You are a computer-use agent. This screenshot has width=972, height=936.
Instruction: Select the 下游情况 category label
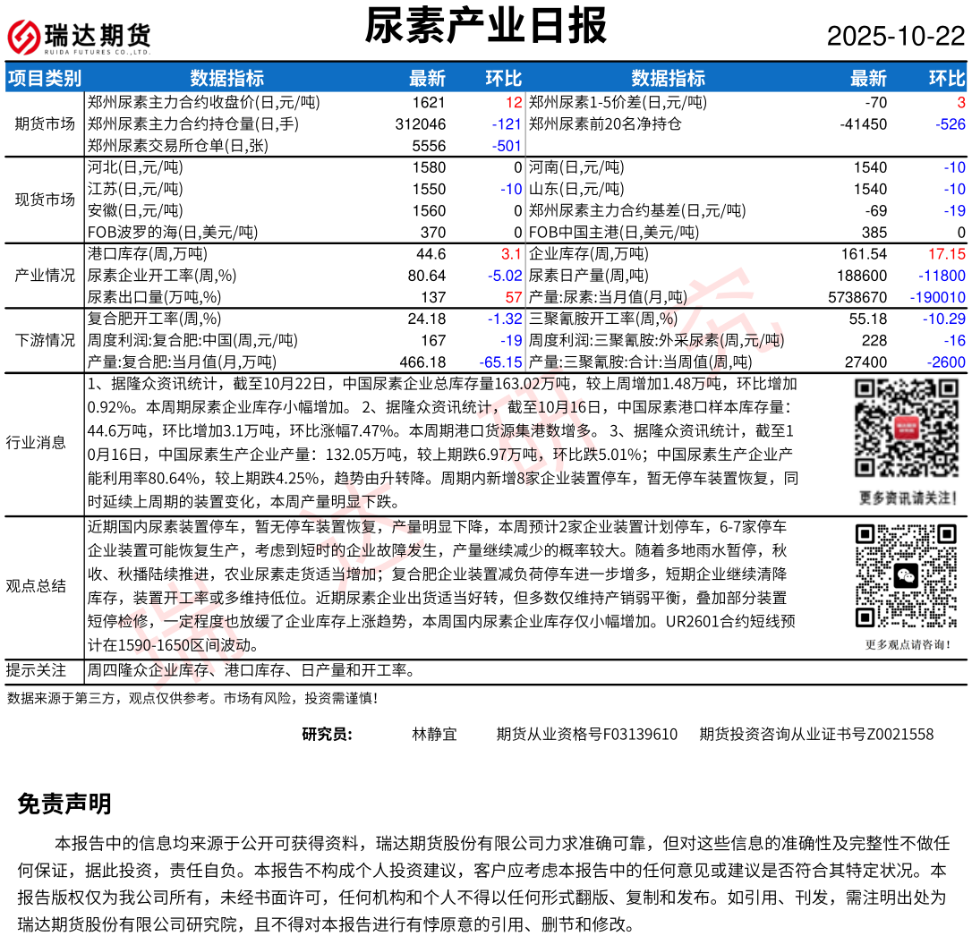[45, 340]
